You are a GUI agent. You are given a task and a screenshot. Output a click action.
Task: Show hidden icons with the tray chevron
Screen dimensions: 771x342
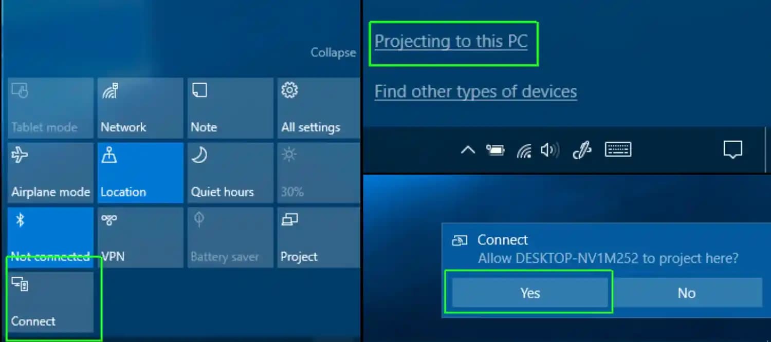(x=467, y=149)
